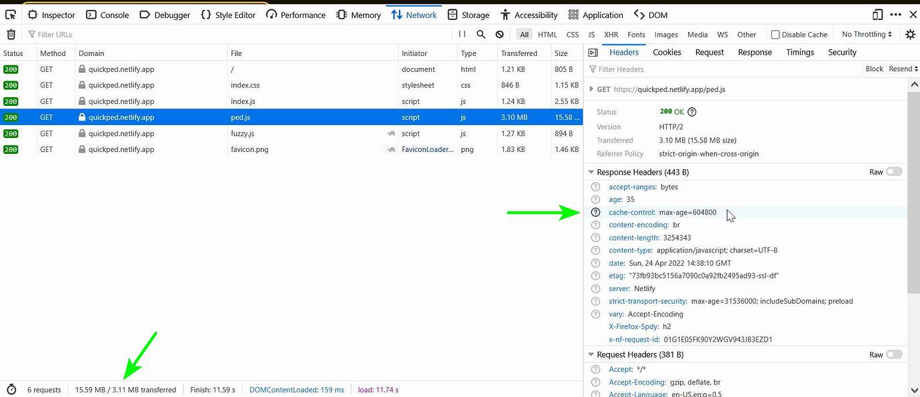Screen dimensions: 920x397
Task: Click help icon beside accept-ranges header
Action: point(595,187)
